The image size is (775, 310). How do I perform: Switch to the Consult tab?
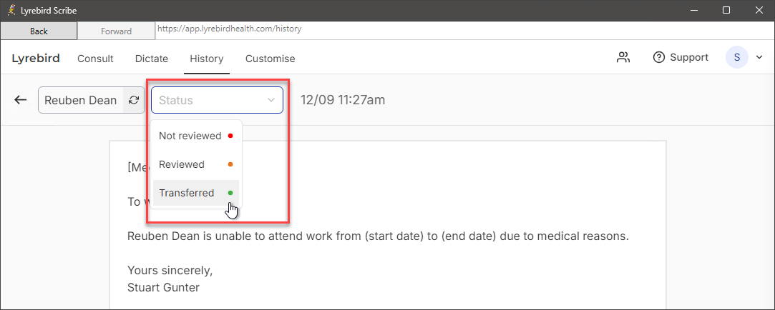click(x=95, y=59)
